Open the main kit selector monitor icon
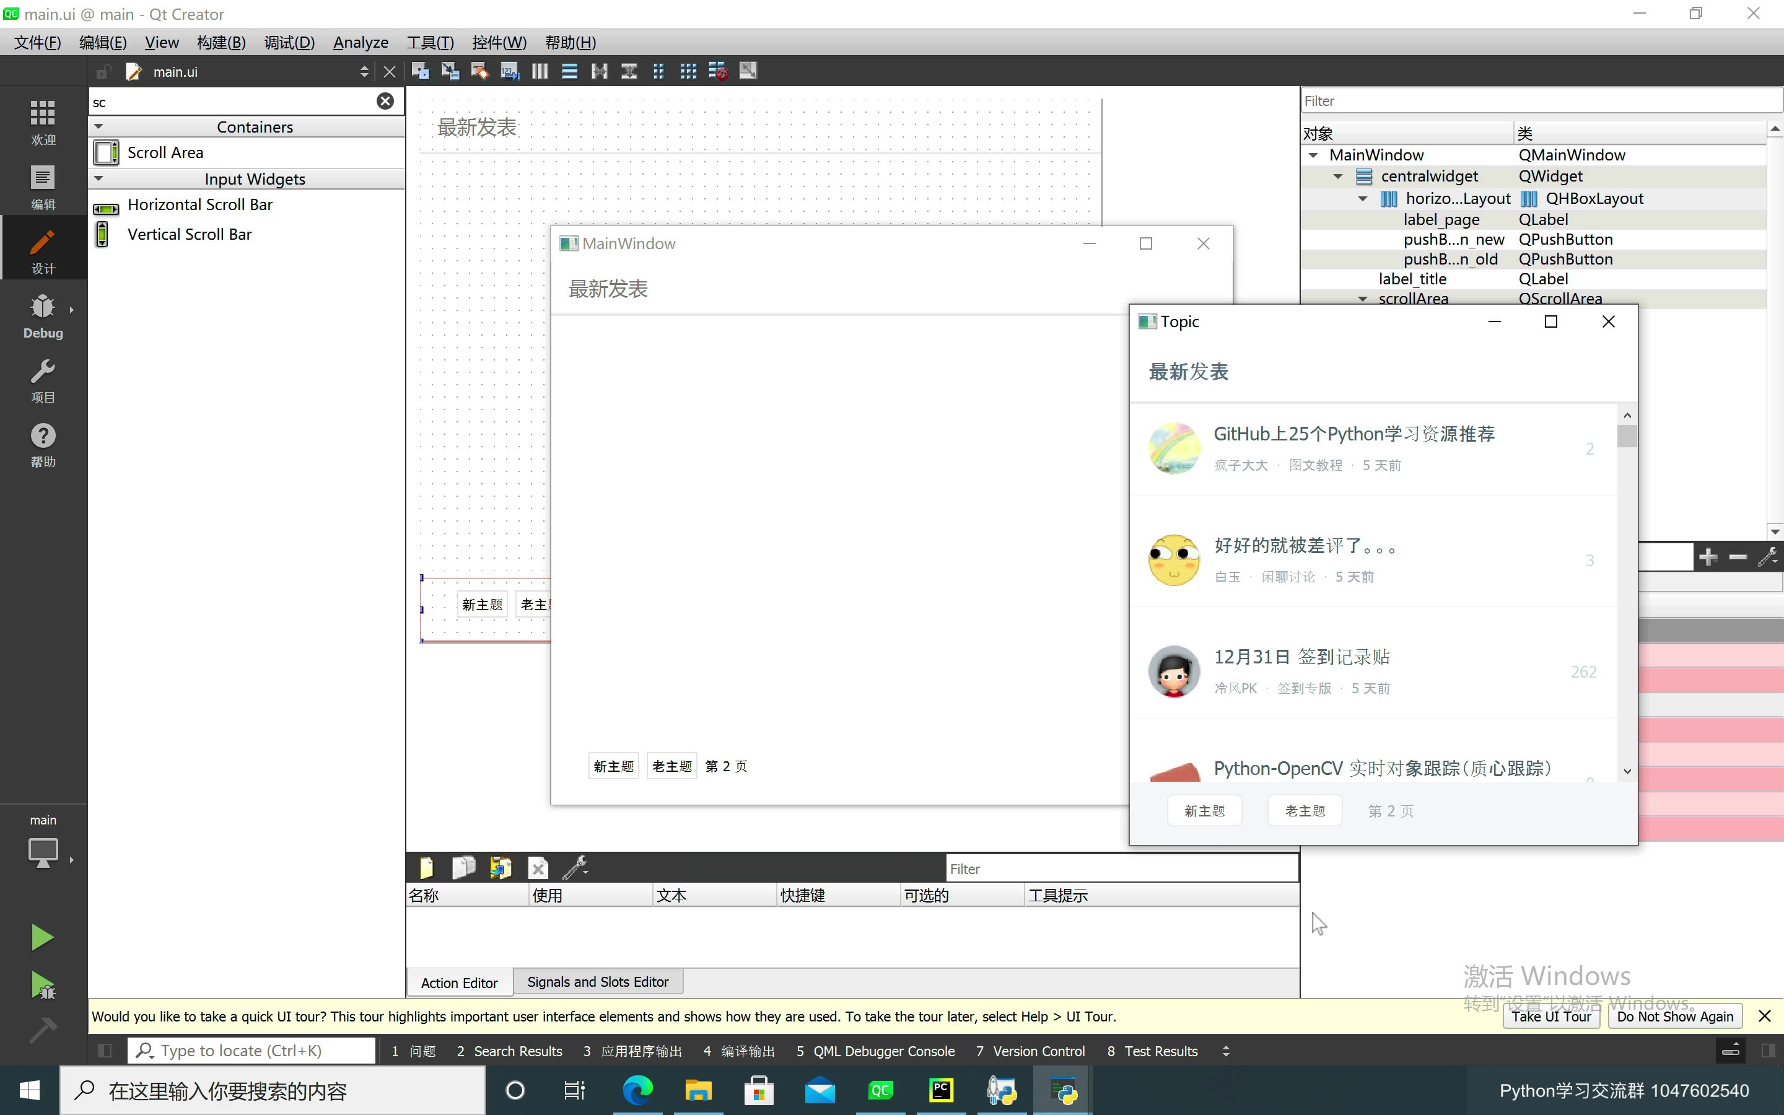 pyautogui.click(x=43, y=852)
